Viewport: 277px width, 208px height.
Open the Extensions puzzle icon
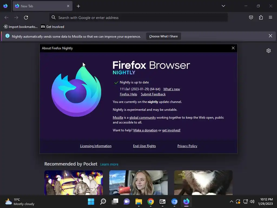point(261,17)
